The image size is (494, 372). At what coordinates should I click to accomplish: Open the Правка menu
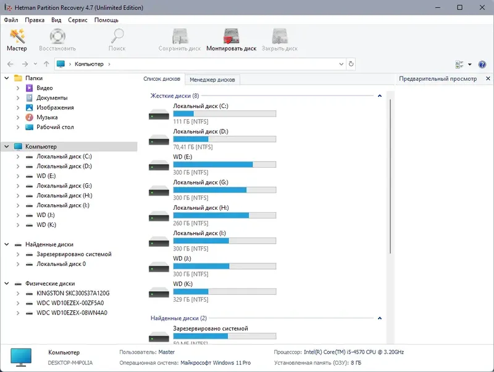(35, 20)
